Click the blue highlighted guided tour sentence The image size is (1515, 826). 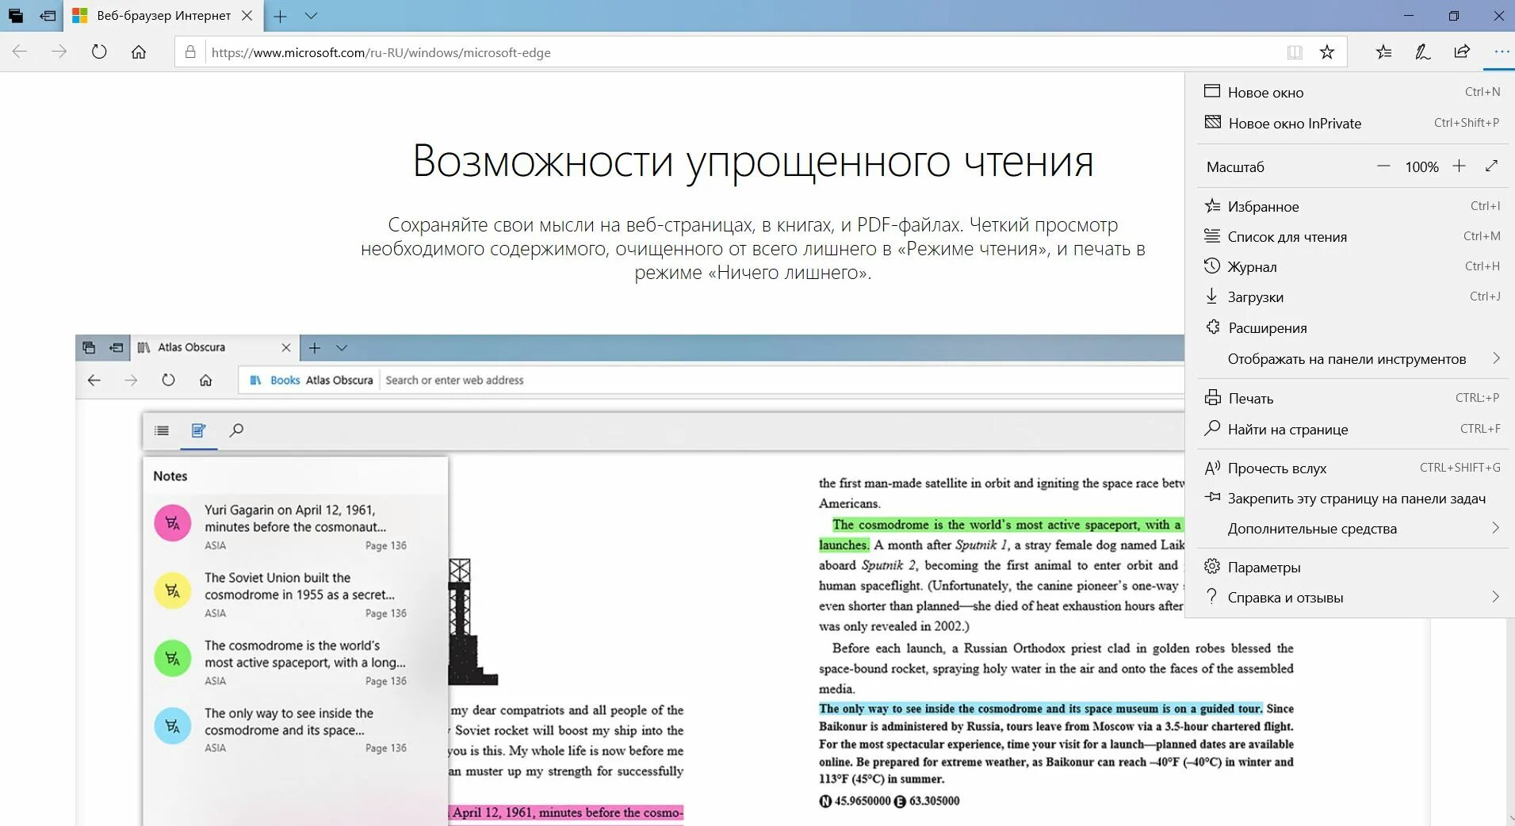(1040, 709)
